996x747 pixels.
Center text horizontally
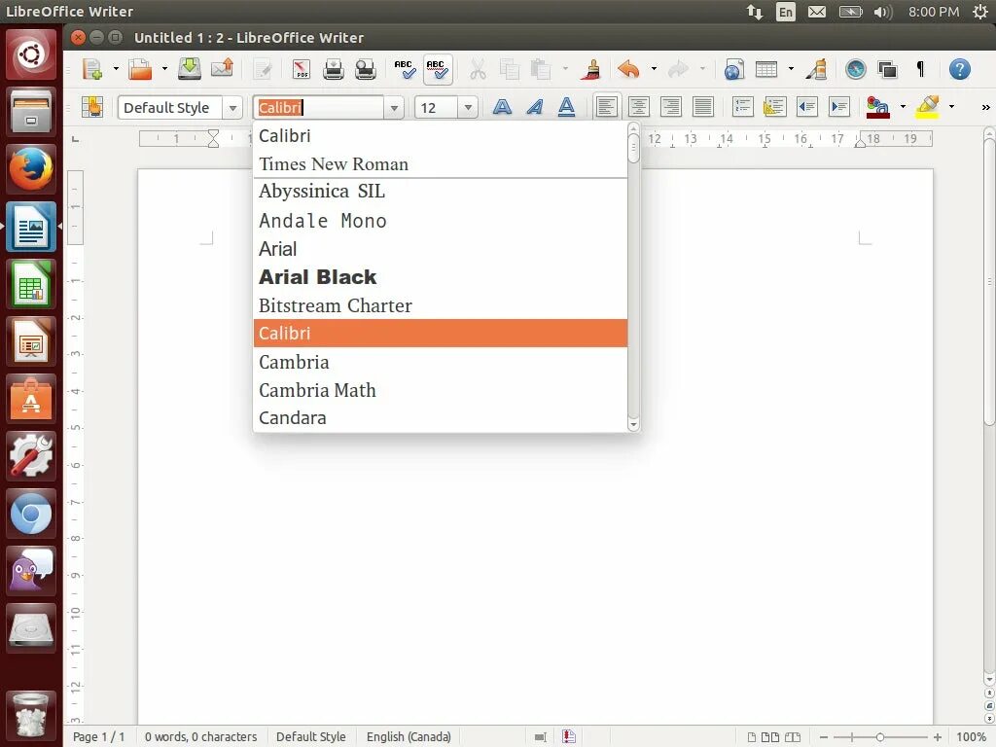pos(638,107)
